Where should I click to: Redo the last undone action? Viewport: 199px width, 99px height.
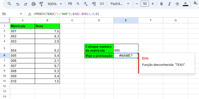coord(26,4)
